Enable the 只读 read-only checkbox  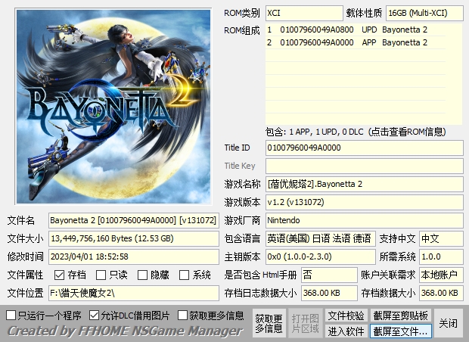pos(101,275)
